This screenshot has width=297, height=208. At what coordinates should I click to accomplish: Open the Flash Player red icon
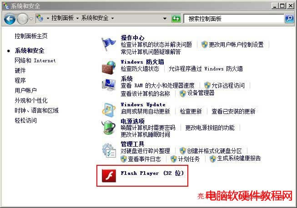[x=109, y=176]
